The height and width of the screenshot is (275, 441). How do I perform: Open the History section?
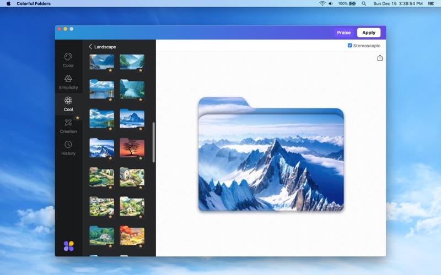[68, 148]
